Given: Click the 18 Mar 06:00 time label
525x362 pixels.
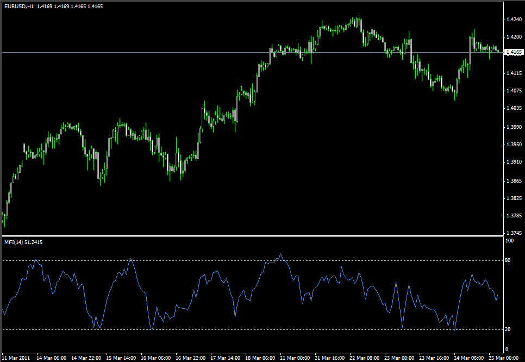Looking at the screenshot, I should 260,358.
